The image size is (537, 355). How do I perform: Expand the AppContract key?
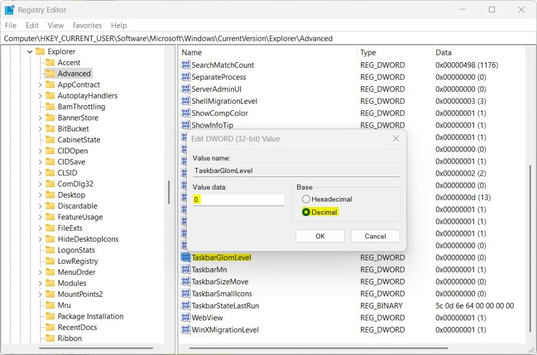pyautogui.click(x=40, y=85)
